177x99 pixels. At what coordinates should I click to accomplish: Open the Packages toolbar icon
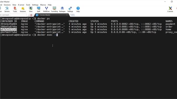tap(62, 9)
